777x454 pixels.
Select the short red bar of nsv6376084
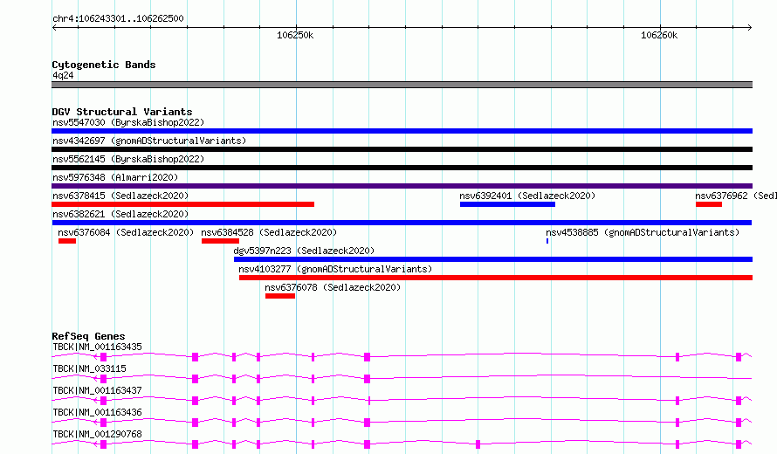click(67, 241)
